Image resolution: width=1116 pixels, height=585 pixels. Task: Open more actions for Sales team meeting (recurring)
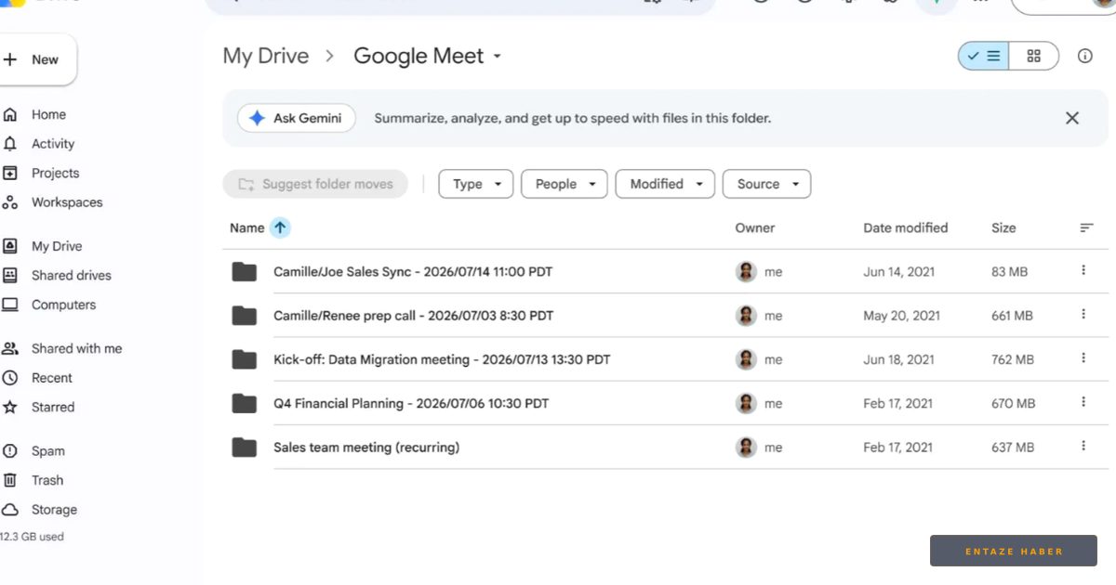point(1083,446)
